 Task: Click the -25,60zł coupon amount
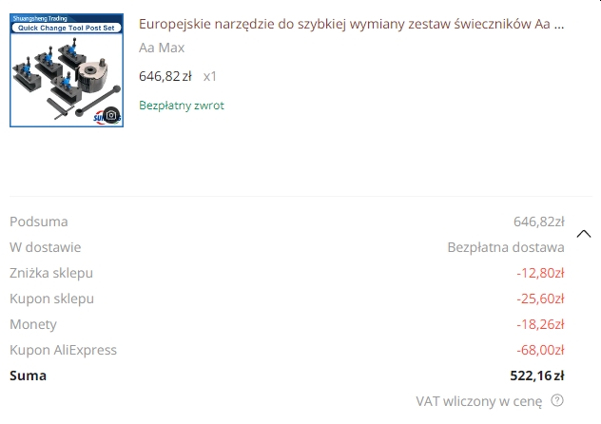[x=540, y=299]
